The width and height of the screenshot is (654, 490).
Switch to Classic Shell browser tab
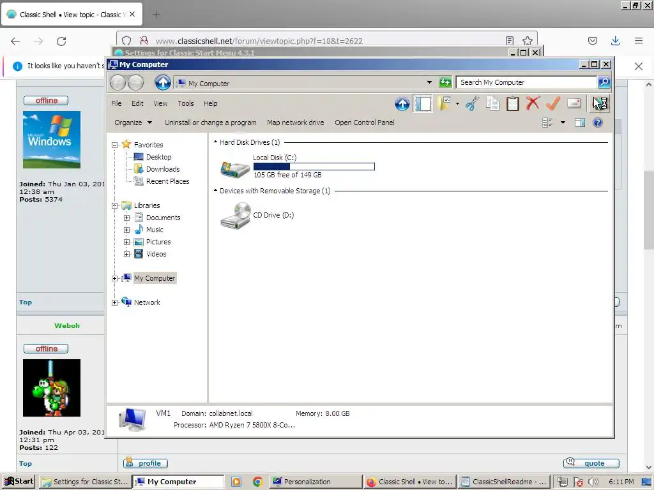tap(72, 15)
